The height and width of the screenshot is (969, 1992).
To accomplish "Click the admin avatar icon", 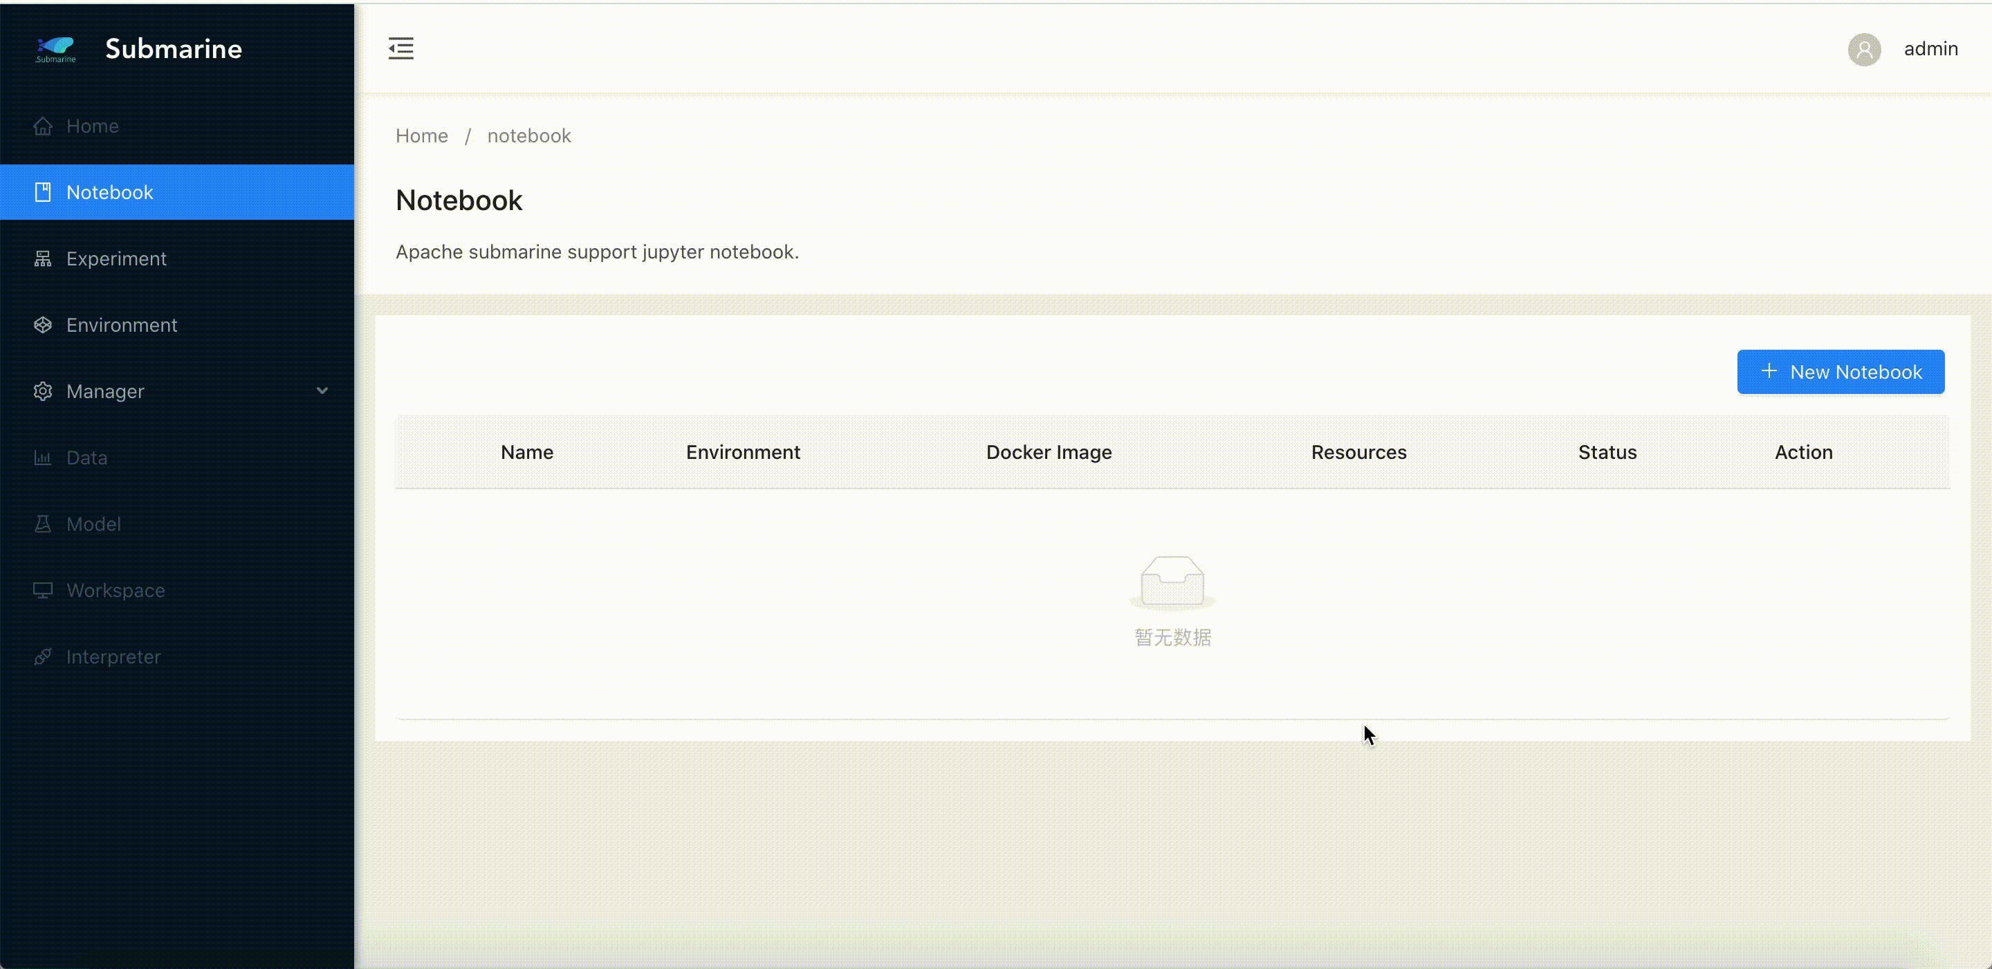I will click(x=1863, y=50).
